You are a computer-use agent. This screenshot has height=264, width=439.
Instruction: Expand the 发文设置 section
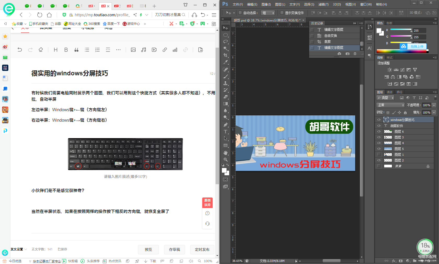(x=19, y=249)
